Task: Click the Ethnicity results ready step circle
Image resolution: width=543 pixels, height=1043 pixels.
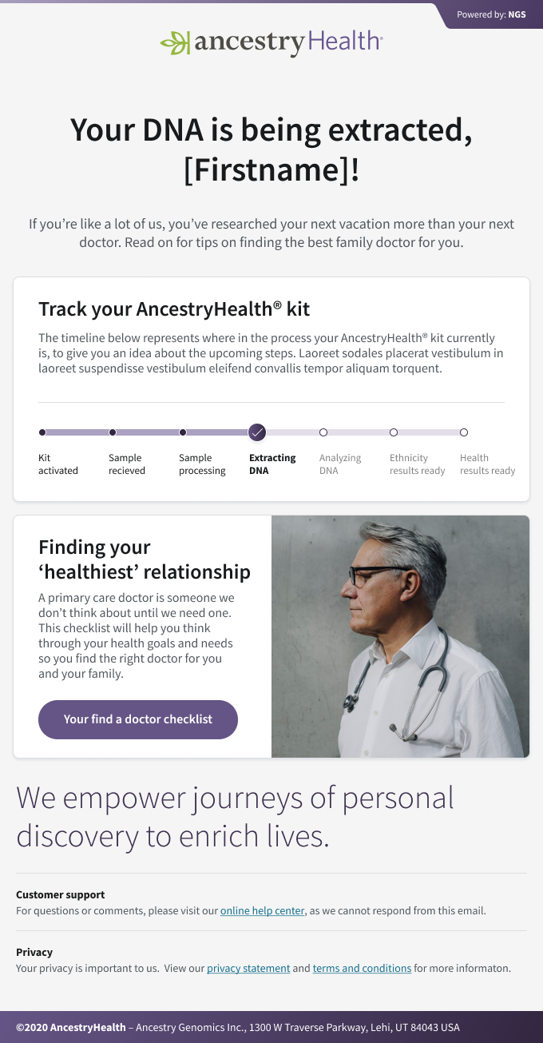Action: [394, 432]
